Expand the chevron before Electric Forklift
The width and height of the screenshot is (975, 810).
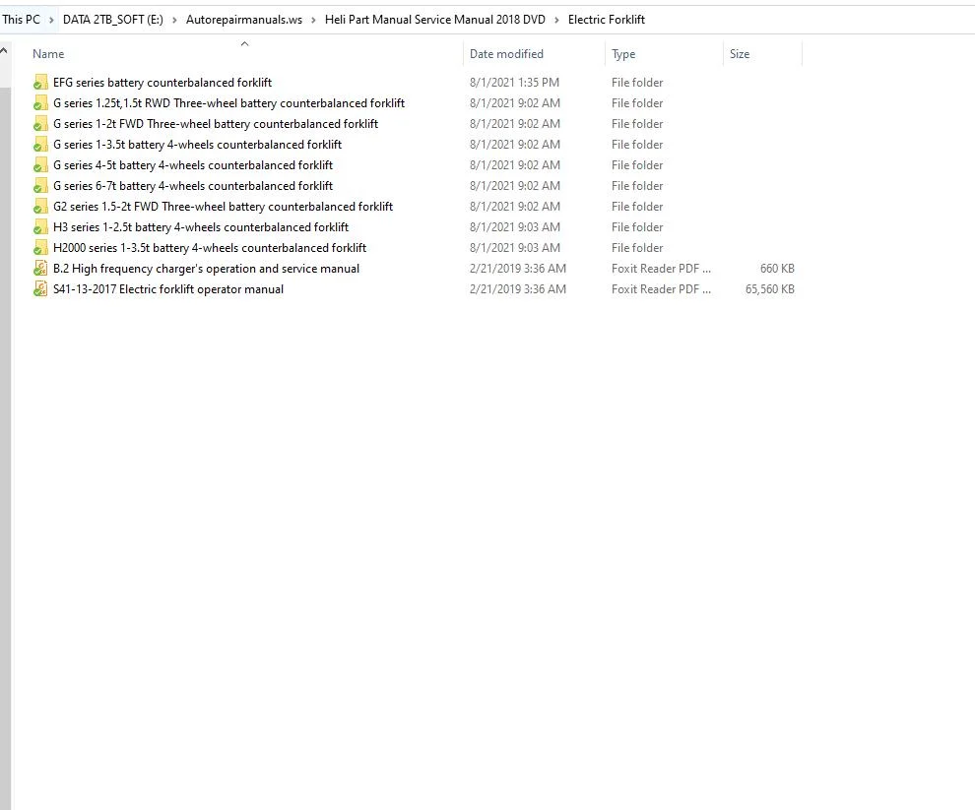coord(556,20)
